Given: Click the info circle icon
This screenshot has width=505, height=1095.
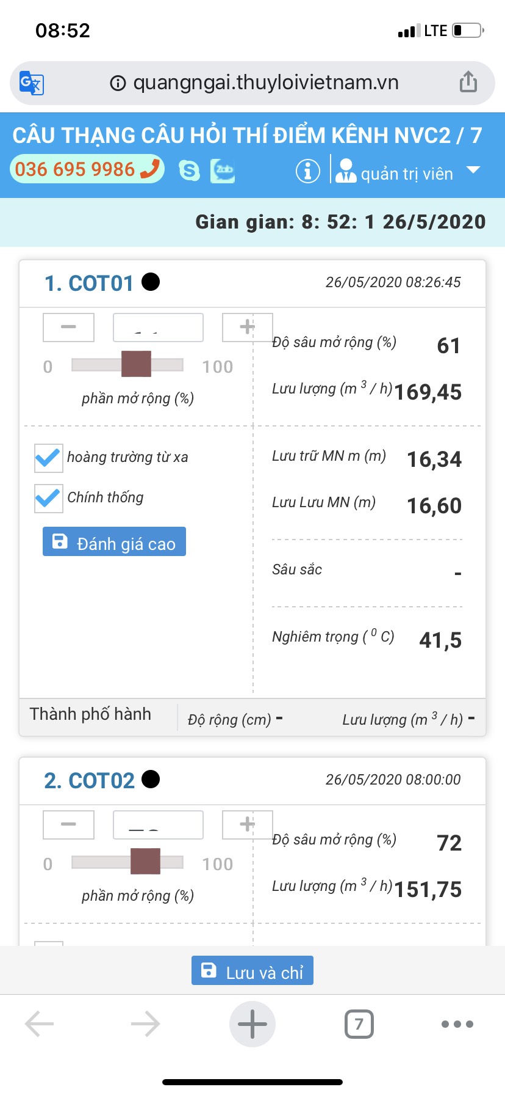Looking at the screenshot, I should pyautogui.click(x=308, y=171).
